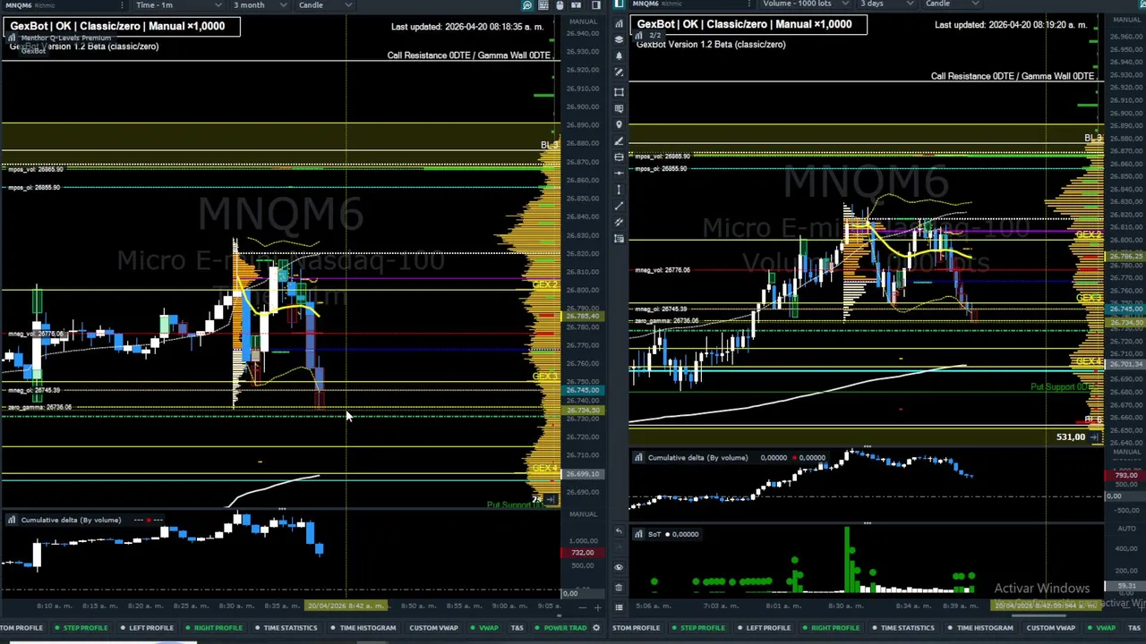Open T&S tab on left chart
The width and height of the screenshot is (1146, 644).
(x=517, y=628)
